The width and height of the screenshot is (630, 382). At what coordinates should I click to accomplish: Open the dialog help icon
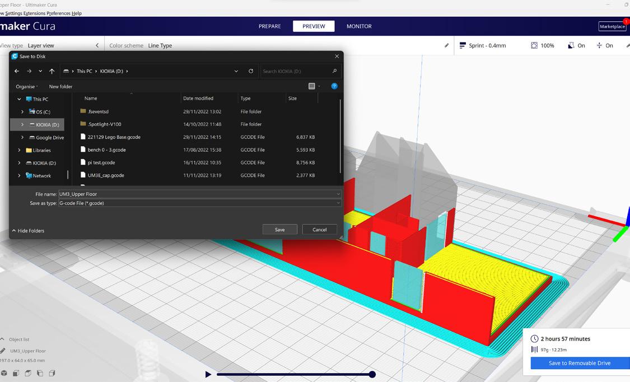[334, 86]
